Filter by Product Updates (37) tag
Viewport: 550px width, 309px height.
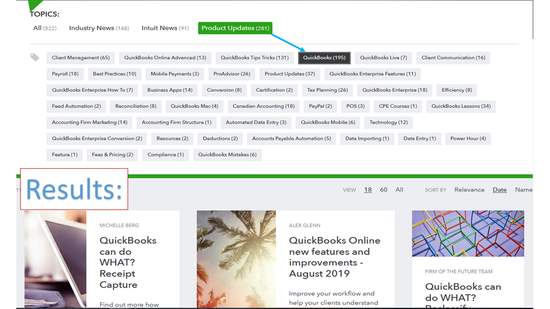(x=290, y=74)
